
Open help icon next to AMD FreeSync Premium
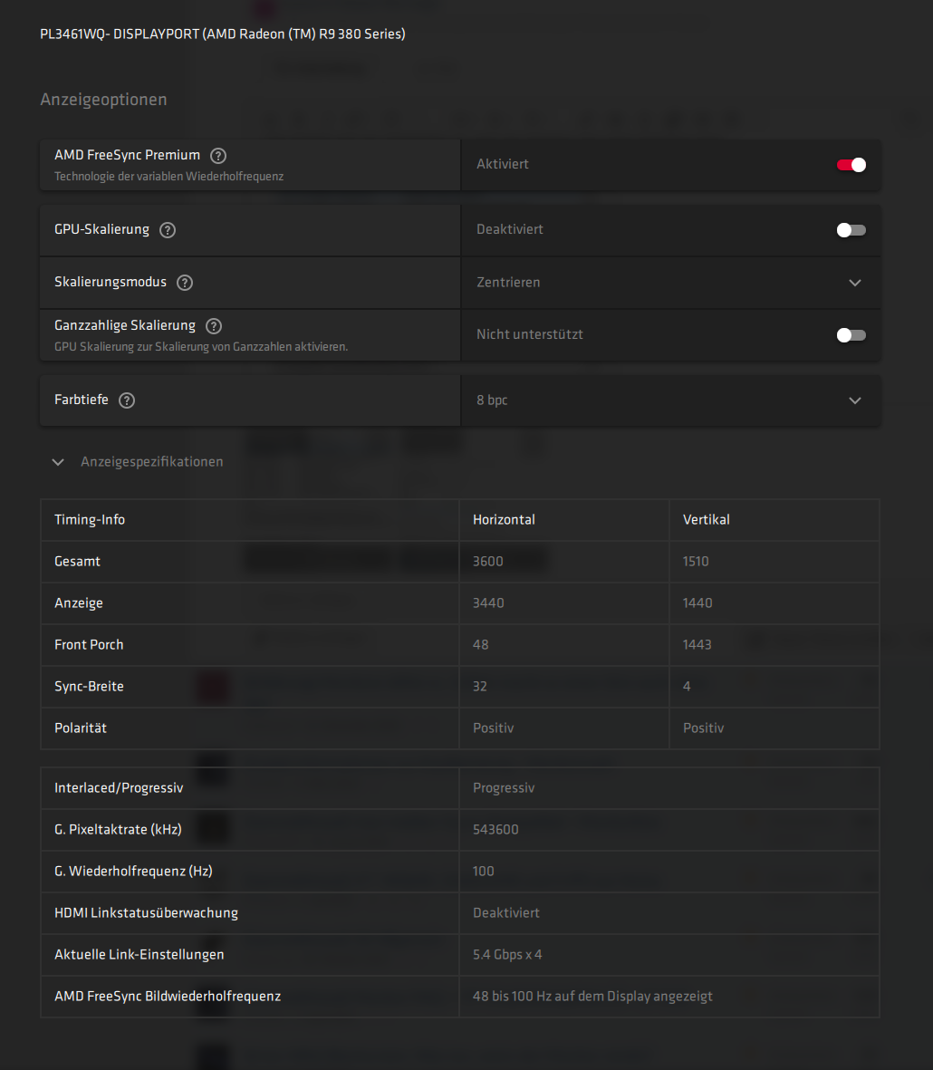tap(218, 156)
